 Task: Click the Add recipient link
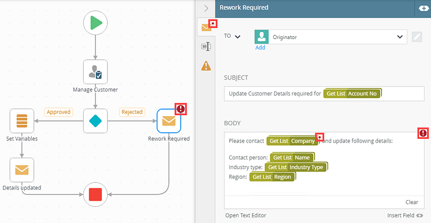pyautogui.click(x=261, y=48)
